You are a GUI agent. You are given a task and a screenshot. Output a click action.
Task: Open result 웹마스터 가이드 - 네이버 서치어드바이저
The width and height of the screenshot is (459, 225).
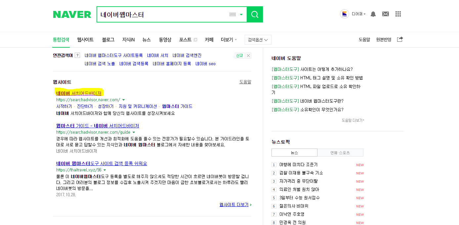(x=98, y=126)
